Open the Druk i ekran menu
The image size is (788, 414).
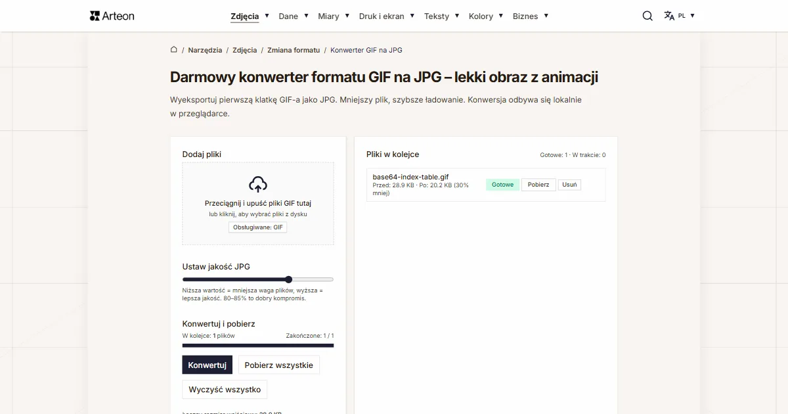point(382,16)
